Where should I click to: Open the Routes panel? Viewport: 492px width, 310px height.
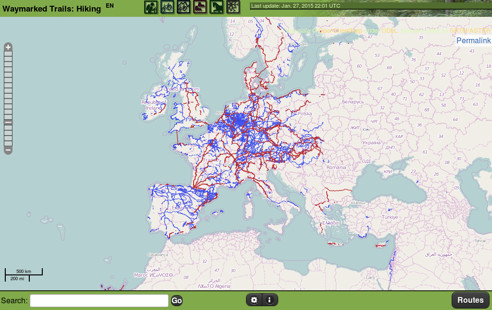[470, 299]
